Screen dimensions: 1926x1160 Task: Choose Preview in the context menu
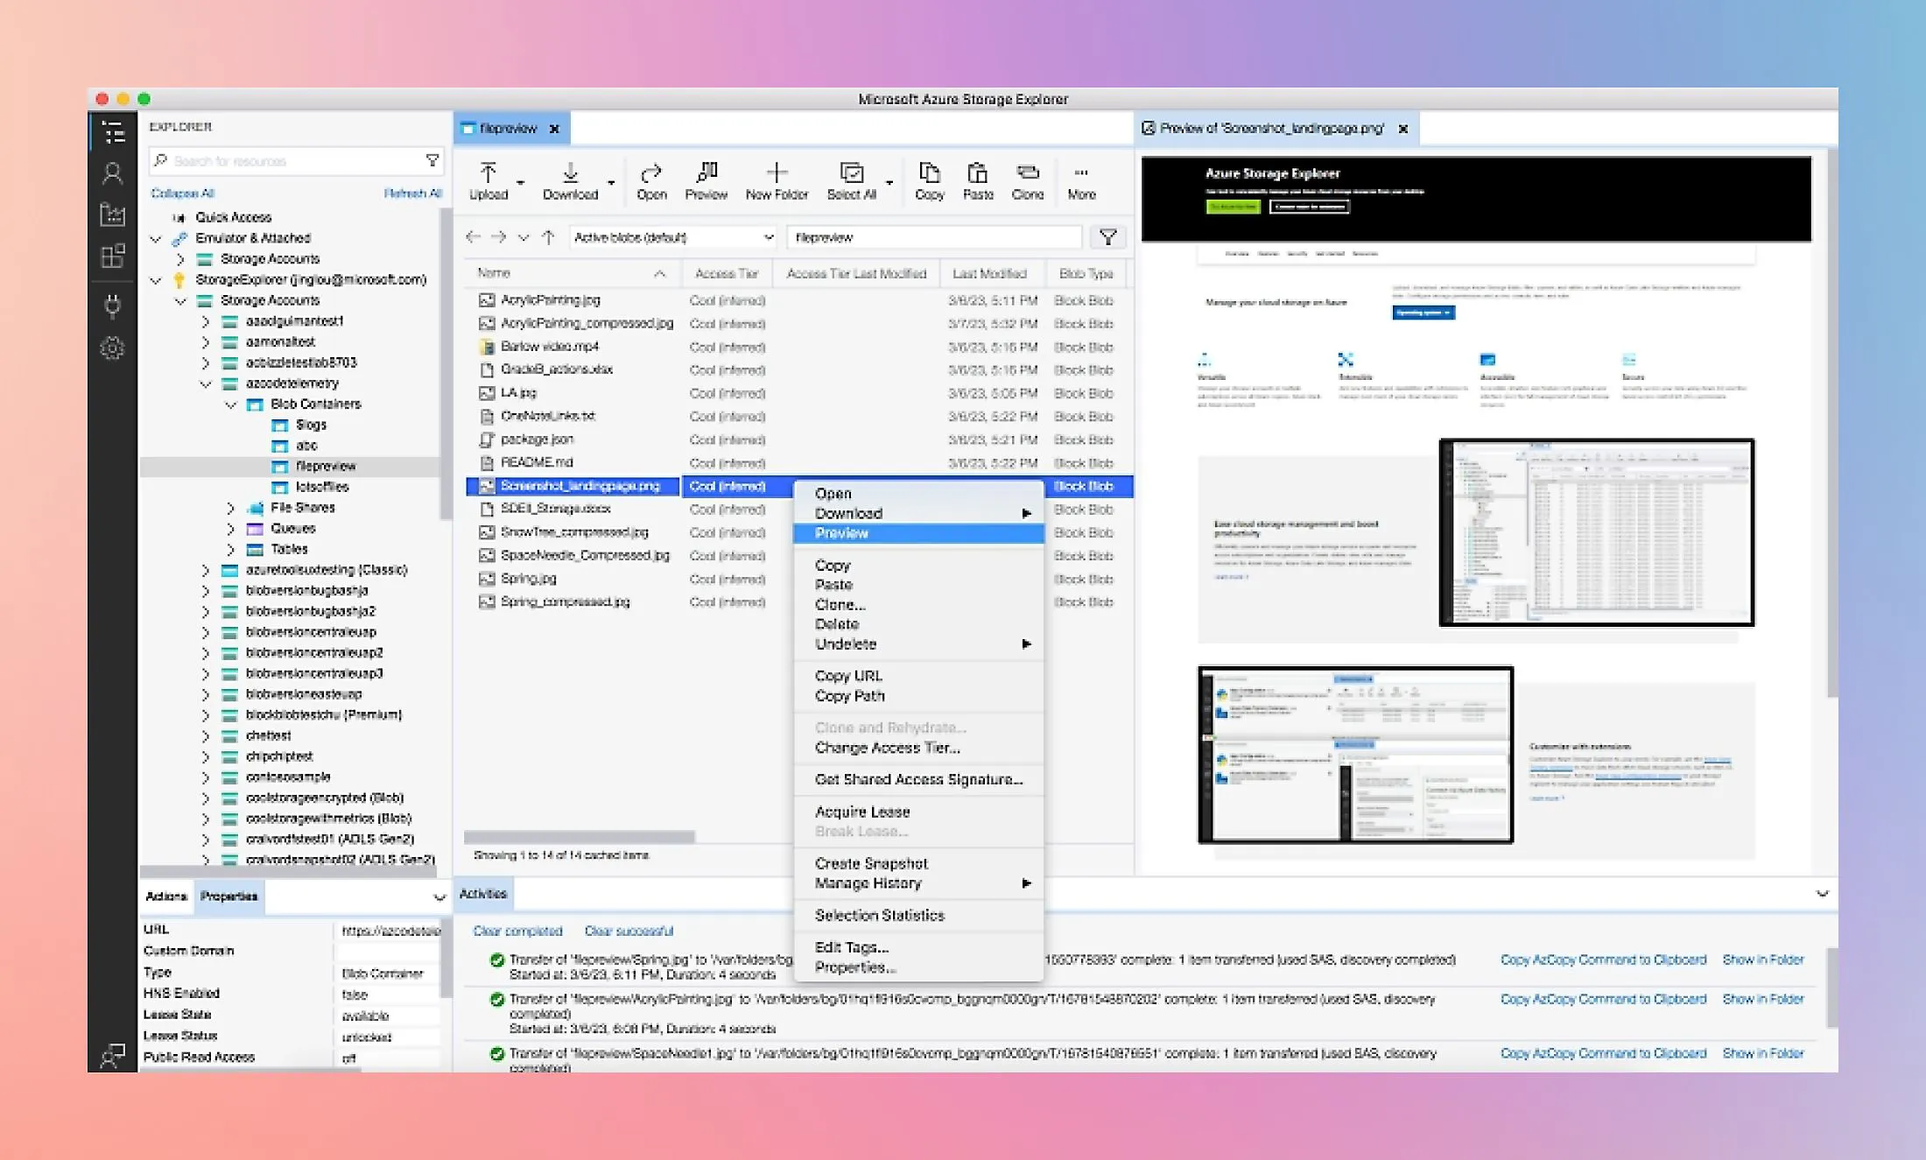841,533
